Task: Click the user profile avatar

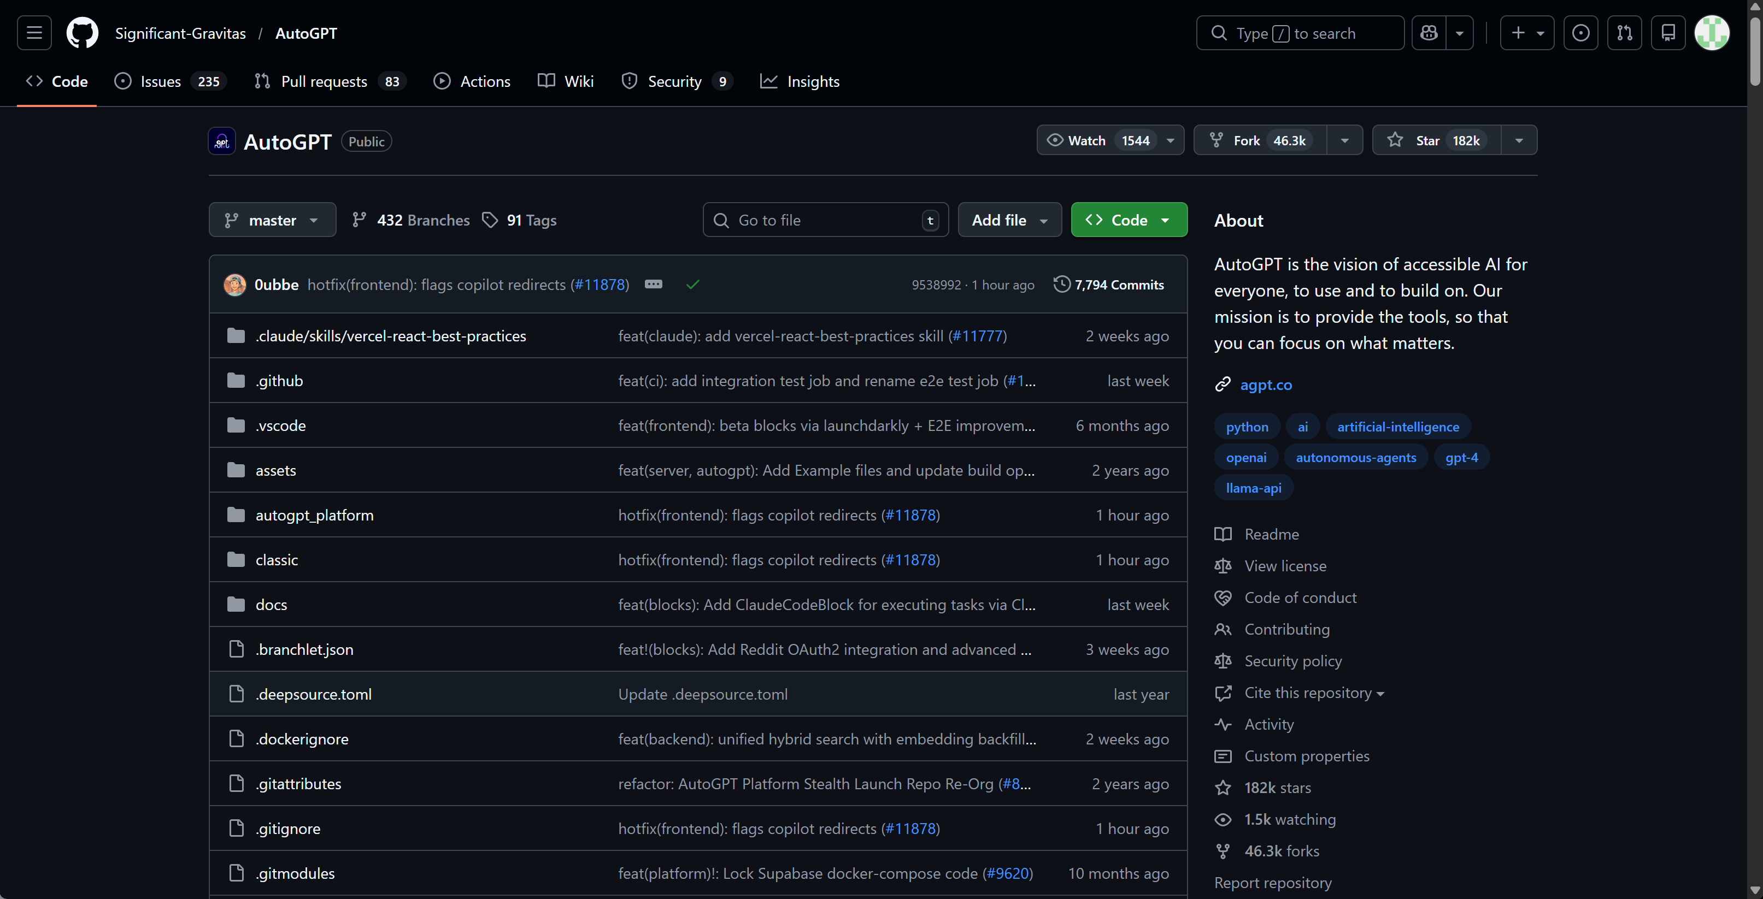Action: (x=1711, y=33)
